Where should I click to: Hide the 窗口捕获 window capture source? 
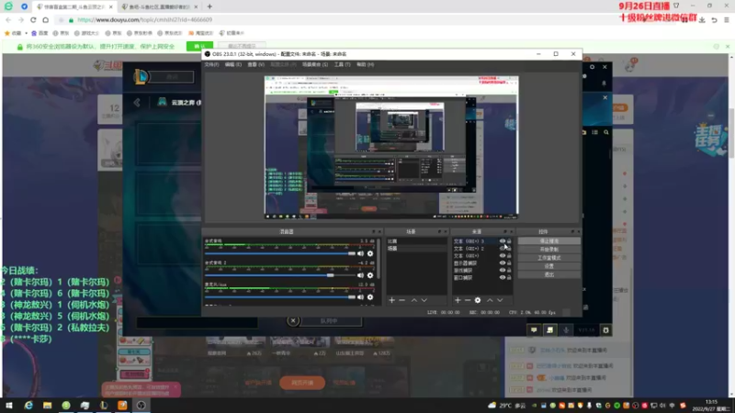coord(502,278)
